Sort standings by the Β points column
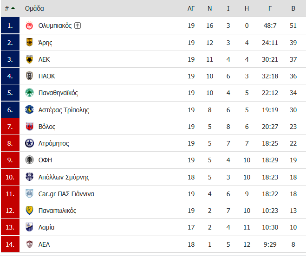 pyautogui.click(x=293, y=8)
